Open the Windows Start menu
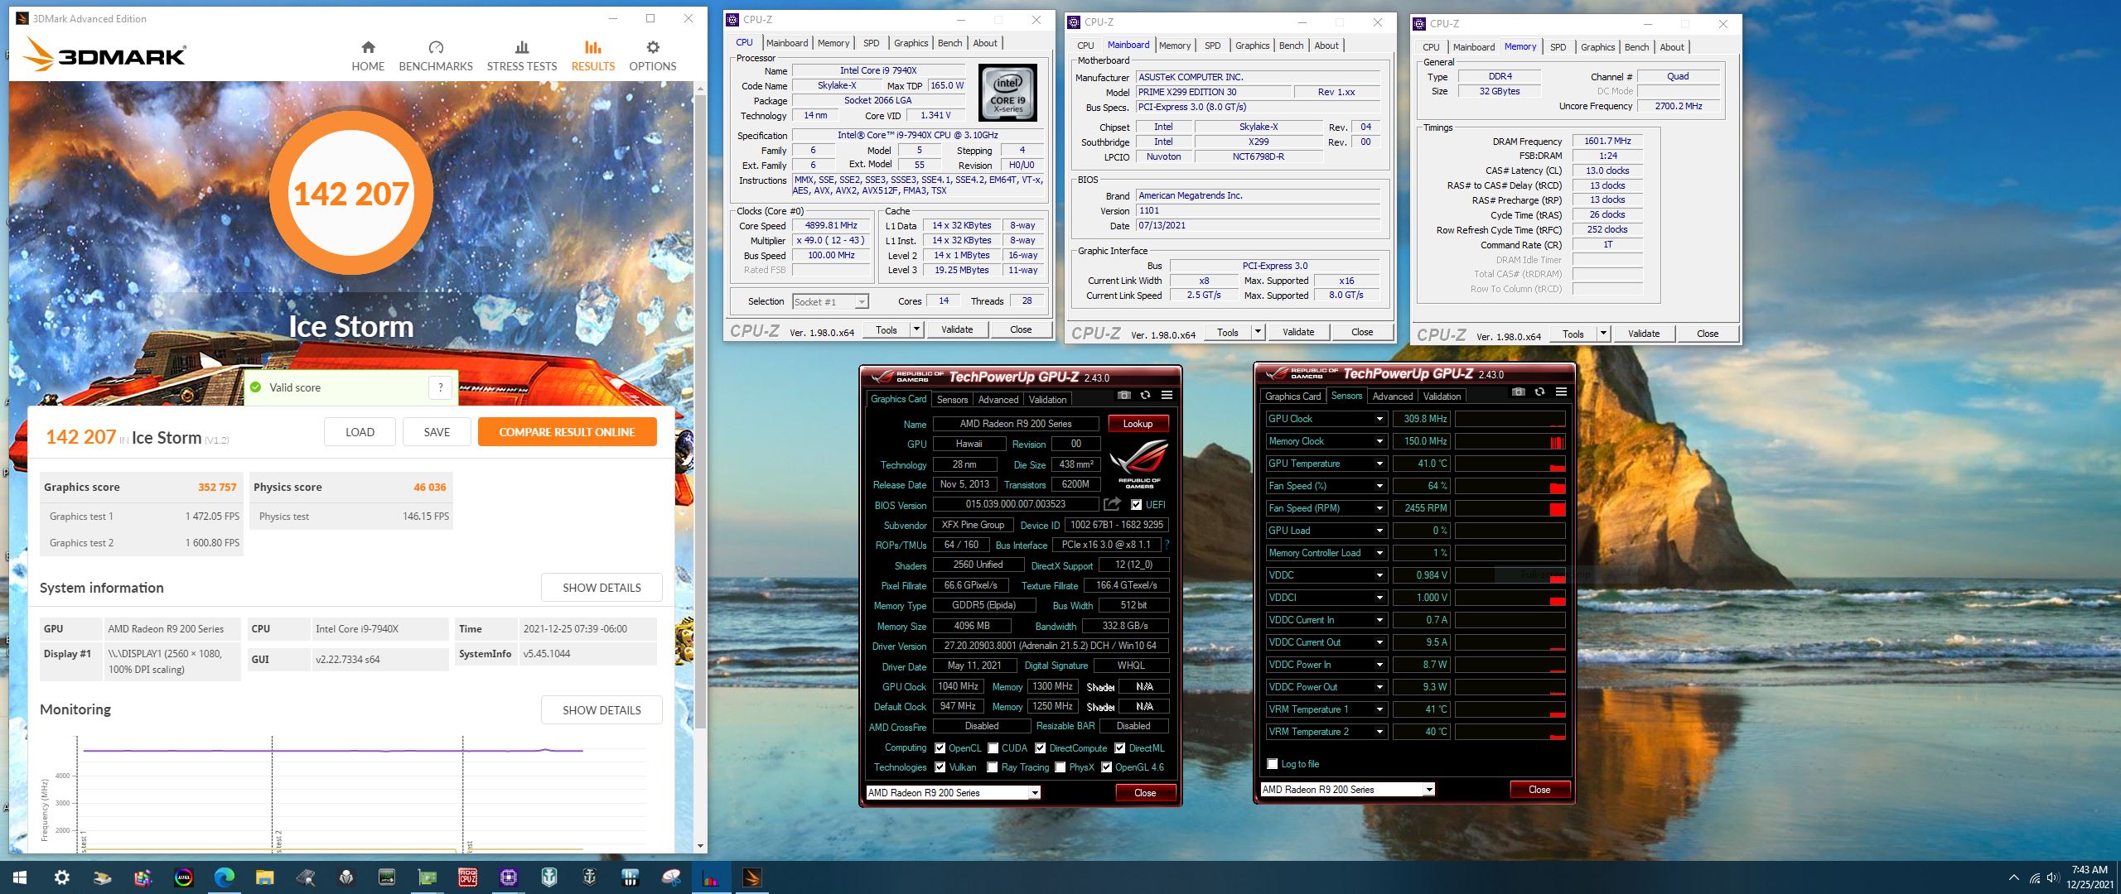Viewport: 2121px width, 894px height. click(20, 877)
